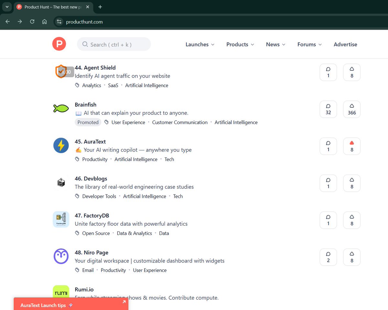Expand the Launches menu
The image size is (388, 310).
tap(200, 44)
